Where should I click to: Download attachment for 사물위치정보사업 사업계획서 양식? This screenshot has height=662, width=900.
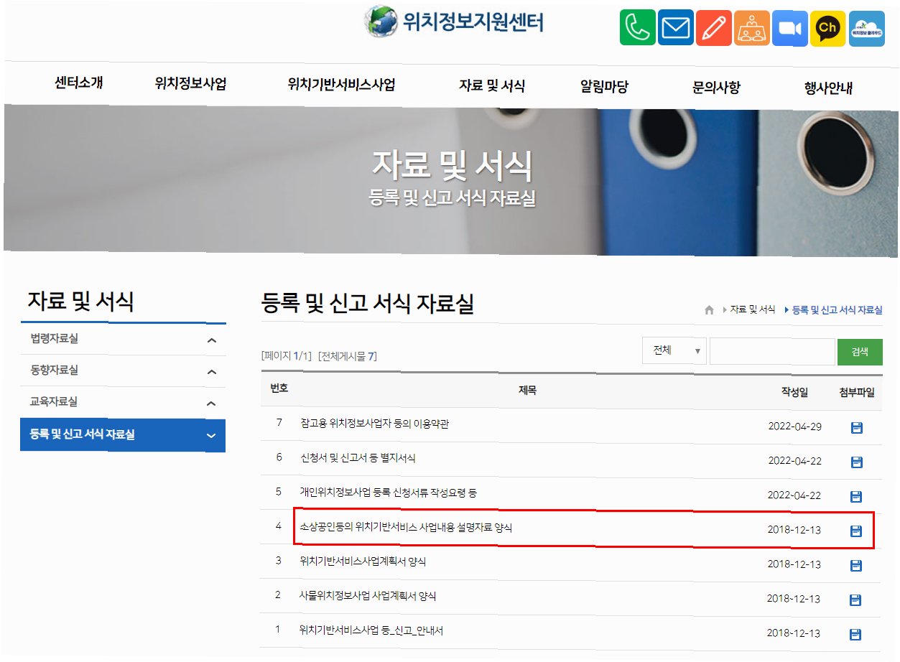click(x=856, y=600)
